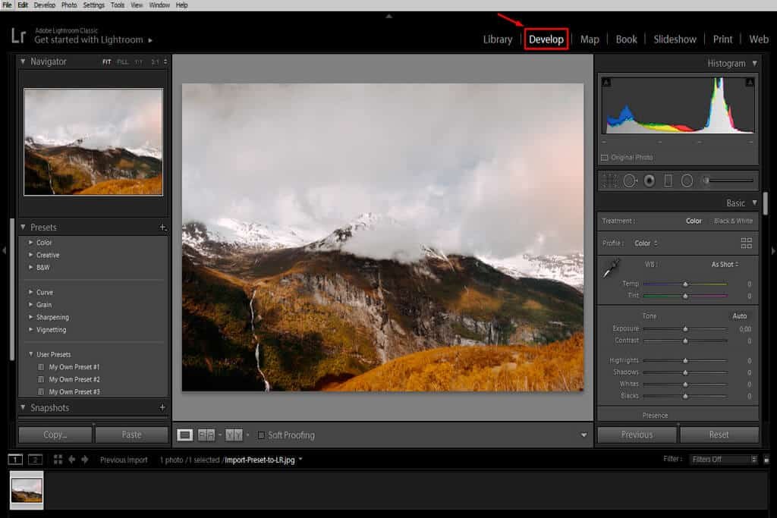
Task: Add a new snapshot with plus icon
Action: pyautogui.click(x=162, y=407)
